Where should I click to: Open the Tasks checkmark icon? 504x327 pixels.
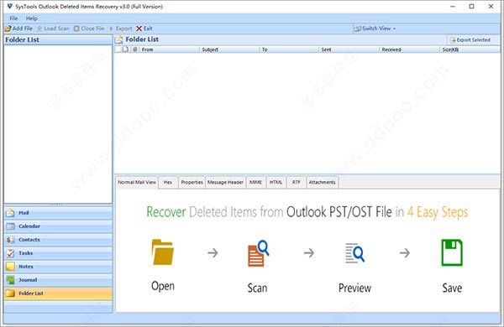coord(11,253)
